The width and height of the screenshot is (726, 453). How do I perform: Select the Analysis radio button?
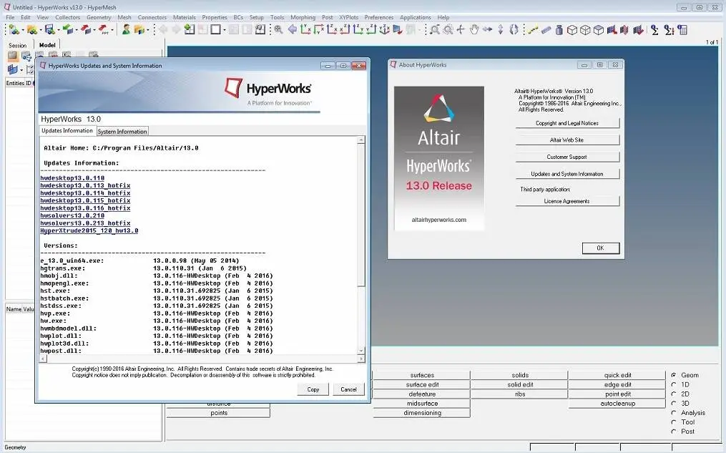[x=674, y=413]
